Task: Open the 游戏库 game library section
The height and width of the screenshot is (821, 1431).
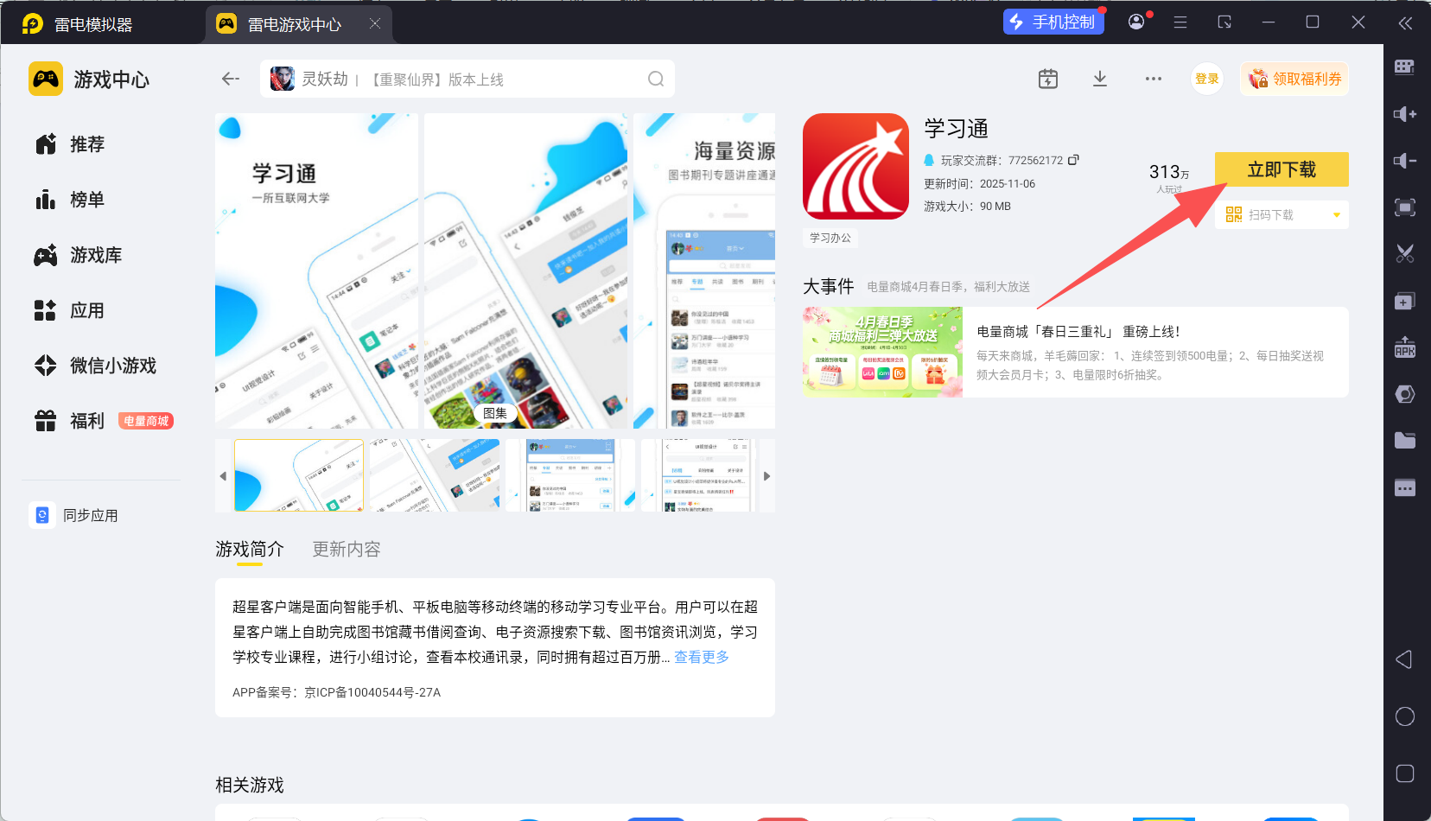Action: tap(95, 255)
